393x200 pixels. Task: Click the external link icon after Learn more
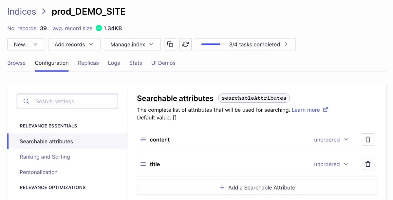pos(325,110)
